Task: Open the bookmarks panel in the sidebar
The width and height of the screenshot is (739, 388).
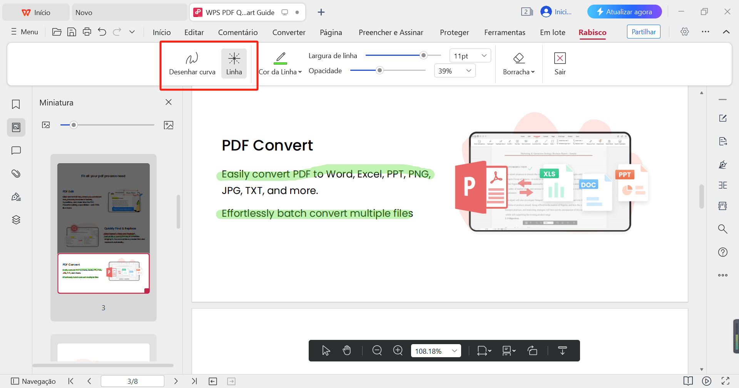Action: tap(16, 104)
